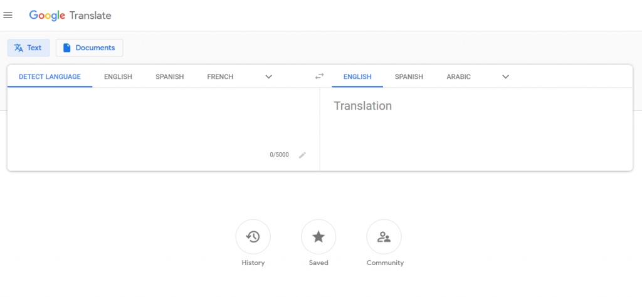Choose French as source language
Image resolution: width=642 pixels, height=297 pixels.
[220, 76]
